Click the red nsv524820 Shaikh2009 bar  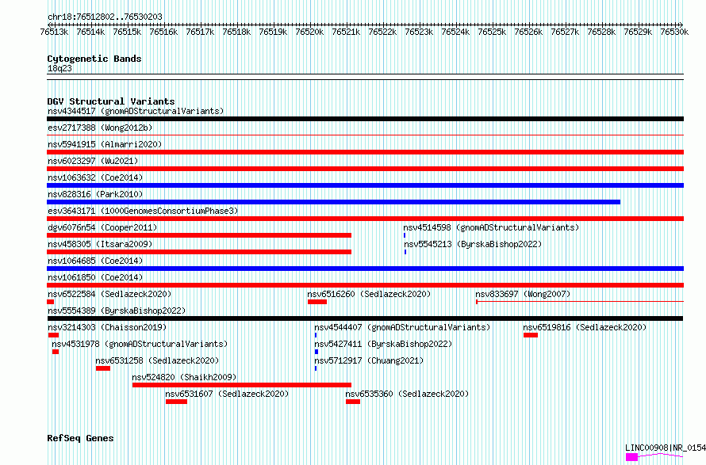(242, 385)
